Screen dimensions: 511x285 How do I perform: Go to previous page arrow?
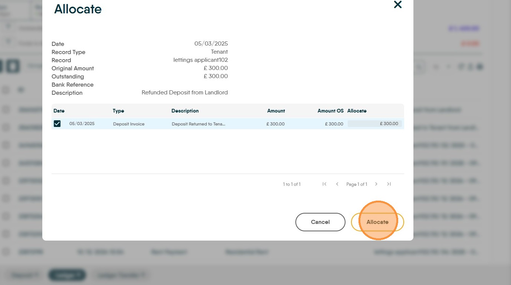[x=337, y=184]
